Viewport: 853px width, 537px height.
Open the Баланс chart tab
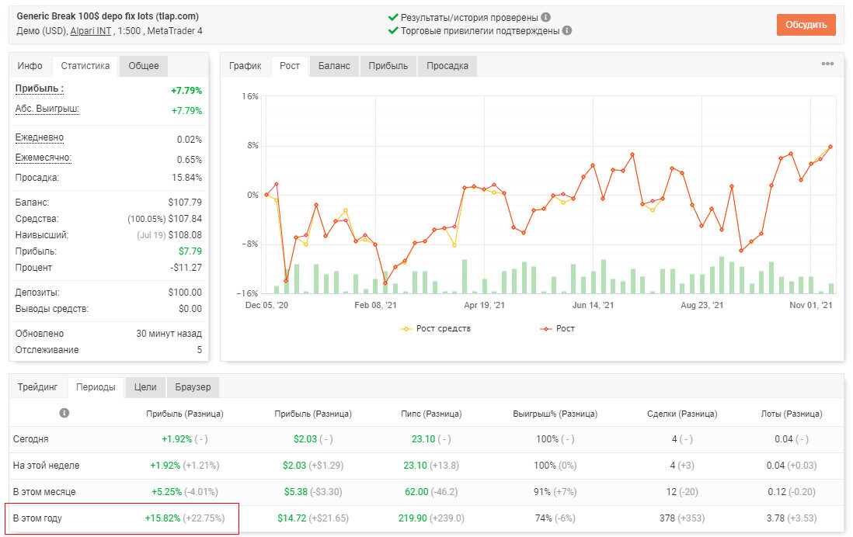point(334,66)
